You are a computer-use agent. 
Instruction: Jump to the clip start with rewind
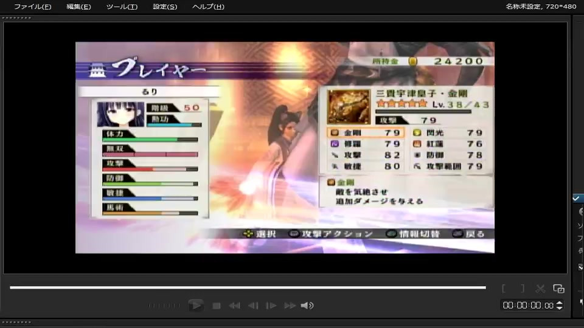click(x=234, y=306)
